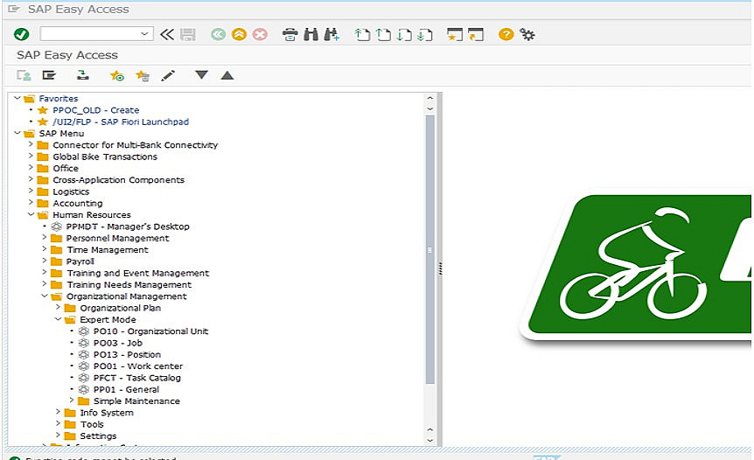The width and height of the screenshot is (754, 460).
Task: Open PPOC_OLD - Create favorite
Action: [x=95, y=110]
